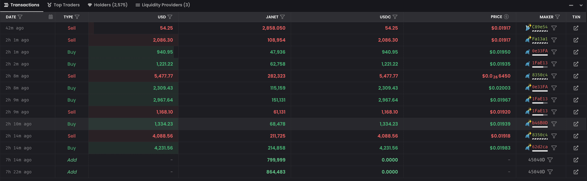The height and width of the screenshot is (181, 587).
Task: Click the striped bar under maker Fa13a1
Action: pos(540,44)
